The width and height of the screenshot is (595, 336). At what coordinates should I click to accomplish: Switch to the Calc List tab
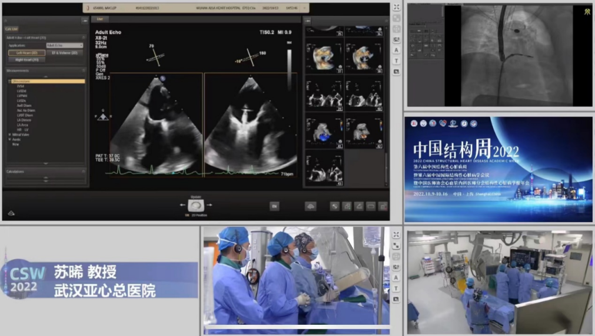click(x=11, y=28)
